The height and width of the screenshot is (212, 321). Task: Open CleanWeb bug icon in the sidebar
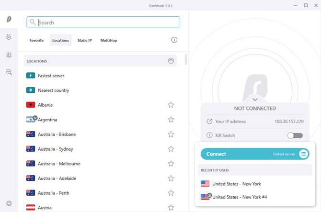point(9,37)
